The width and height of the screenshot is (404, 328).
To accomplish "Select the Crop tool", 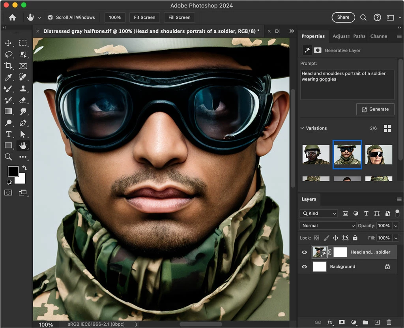I will click(8, 66).
